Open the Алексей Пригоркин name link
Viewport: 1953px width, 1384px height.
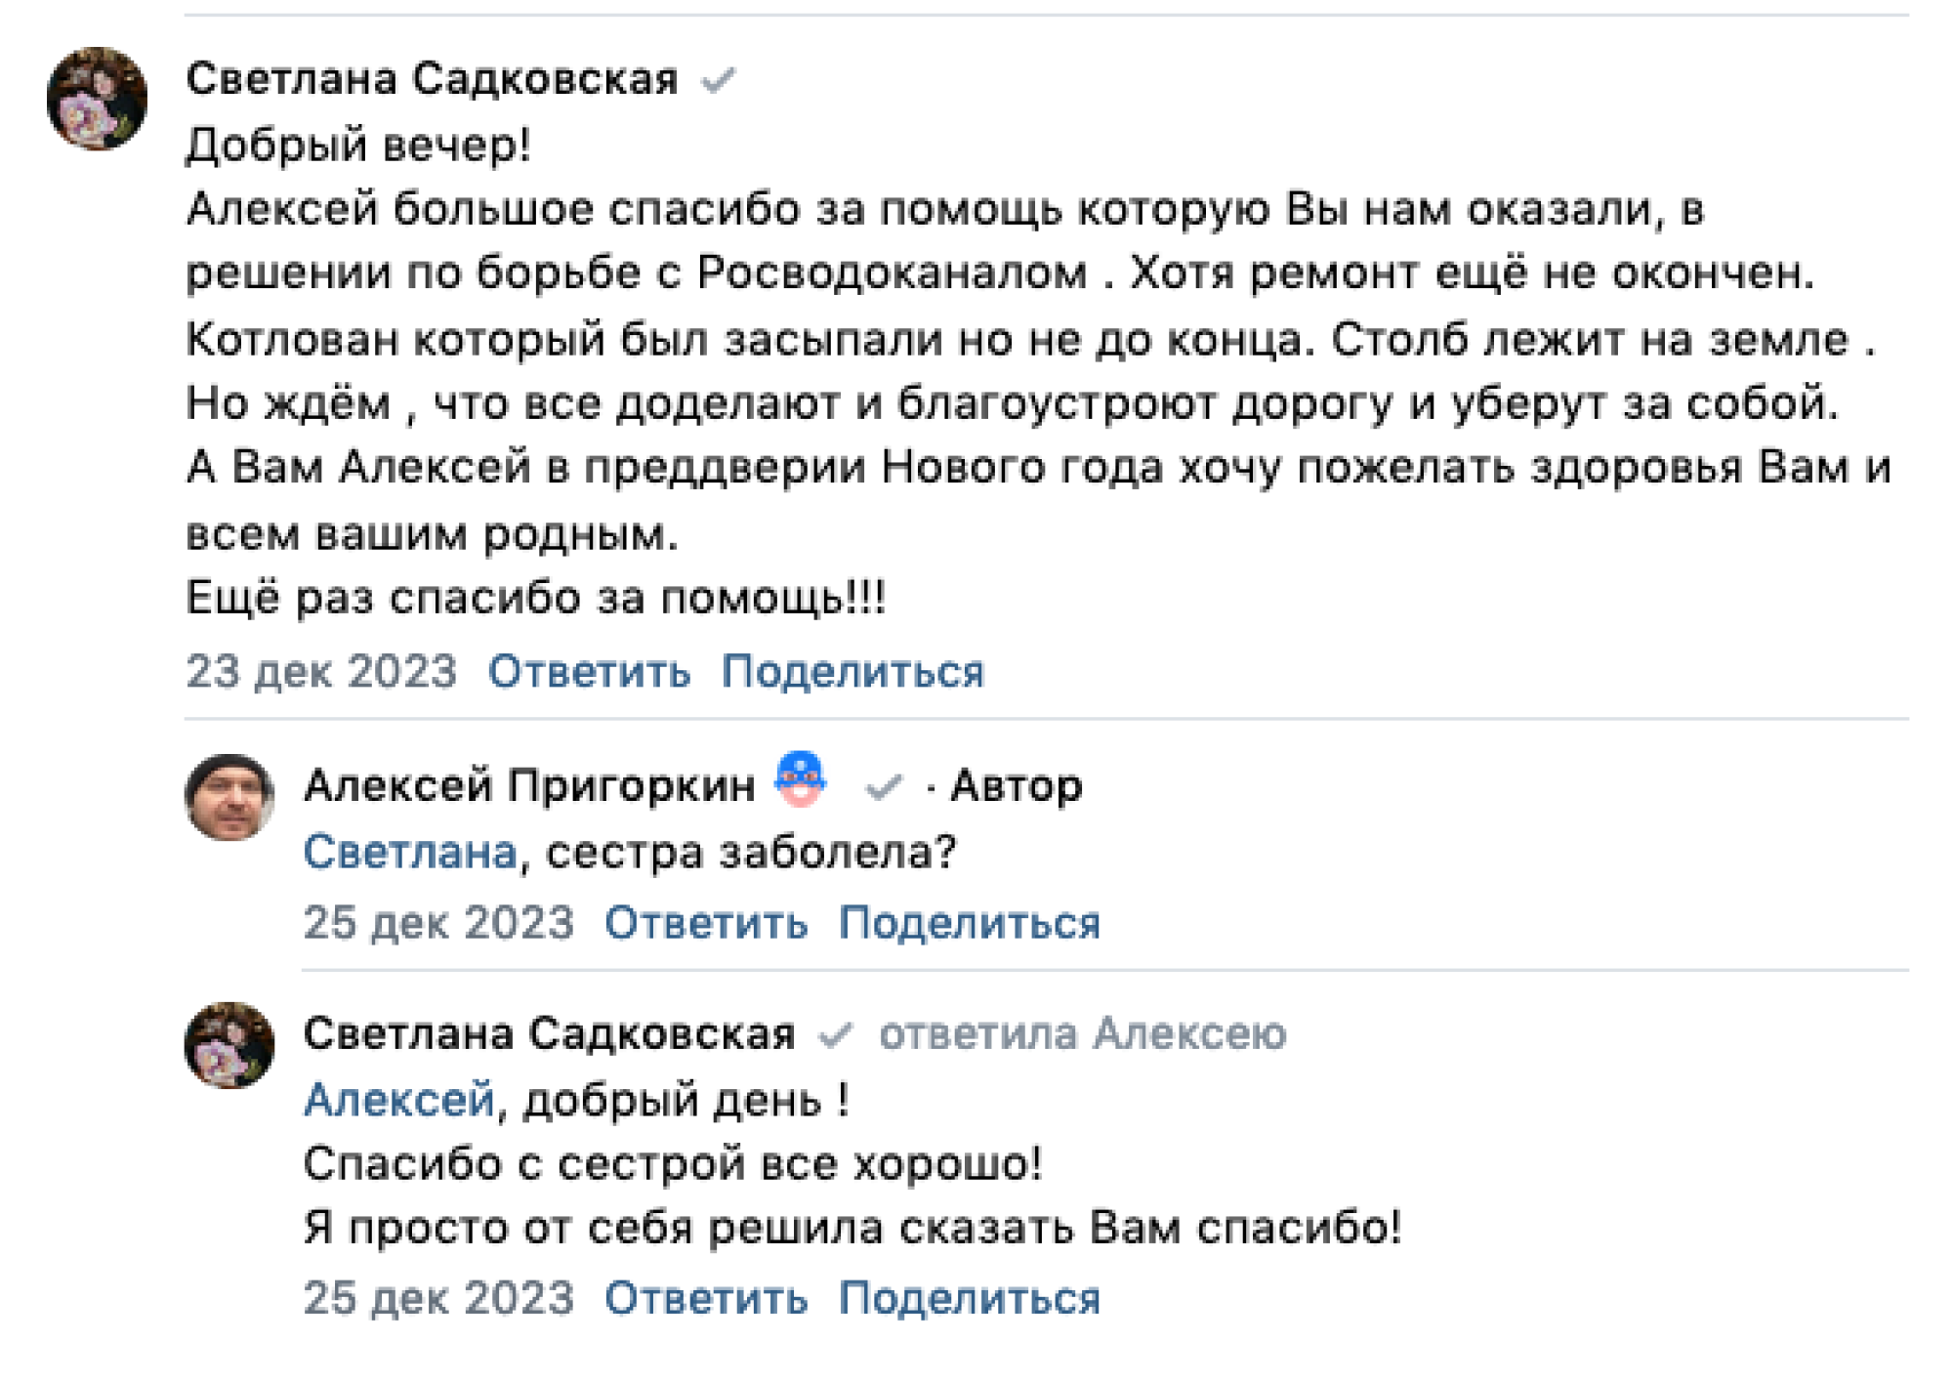[x=529, y=785]
